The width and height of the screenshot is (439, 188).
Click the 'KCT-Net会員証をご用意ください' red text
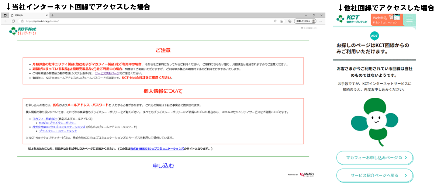147,77
